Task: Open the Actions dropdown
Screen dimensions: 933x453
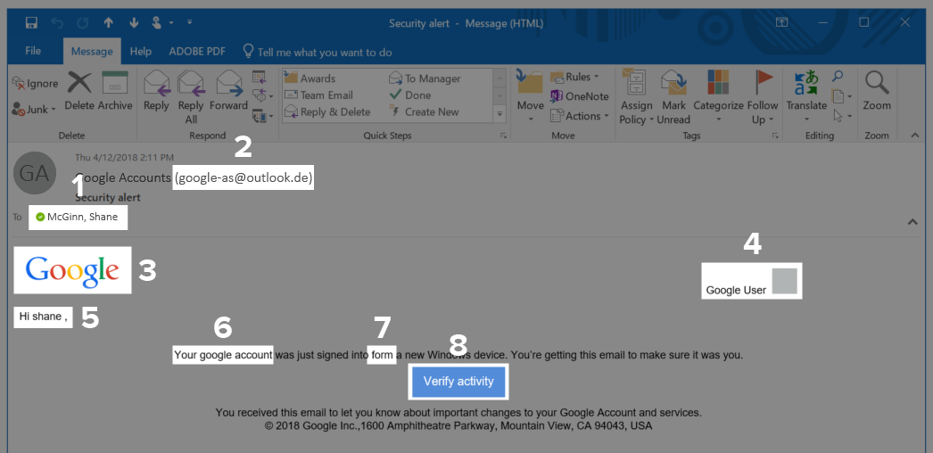Action: (580, 116)
